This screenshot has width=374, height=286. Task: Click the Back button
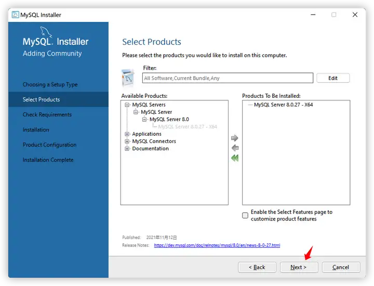pyautogui.click(x=257, y=267)
